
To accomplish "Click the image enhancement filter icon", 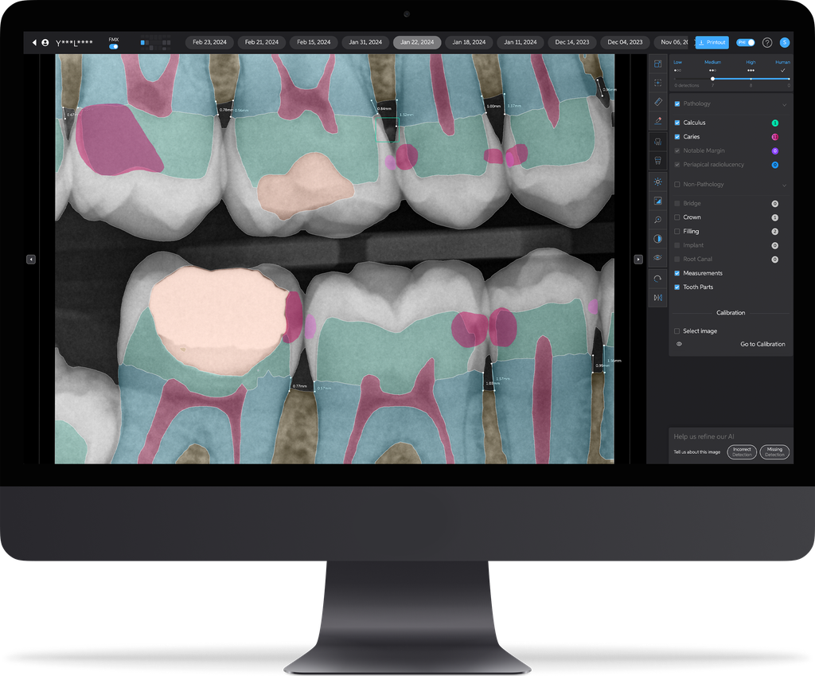I will 657,201.
